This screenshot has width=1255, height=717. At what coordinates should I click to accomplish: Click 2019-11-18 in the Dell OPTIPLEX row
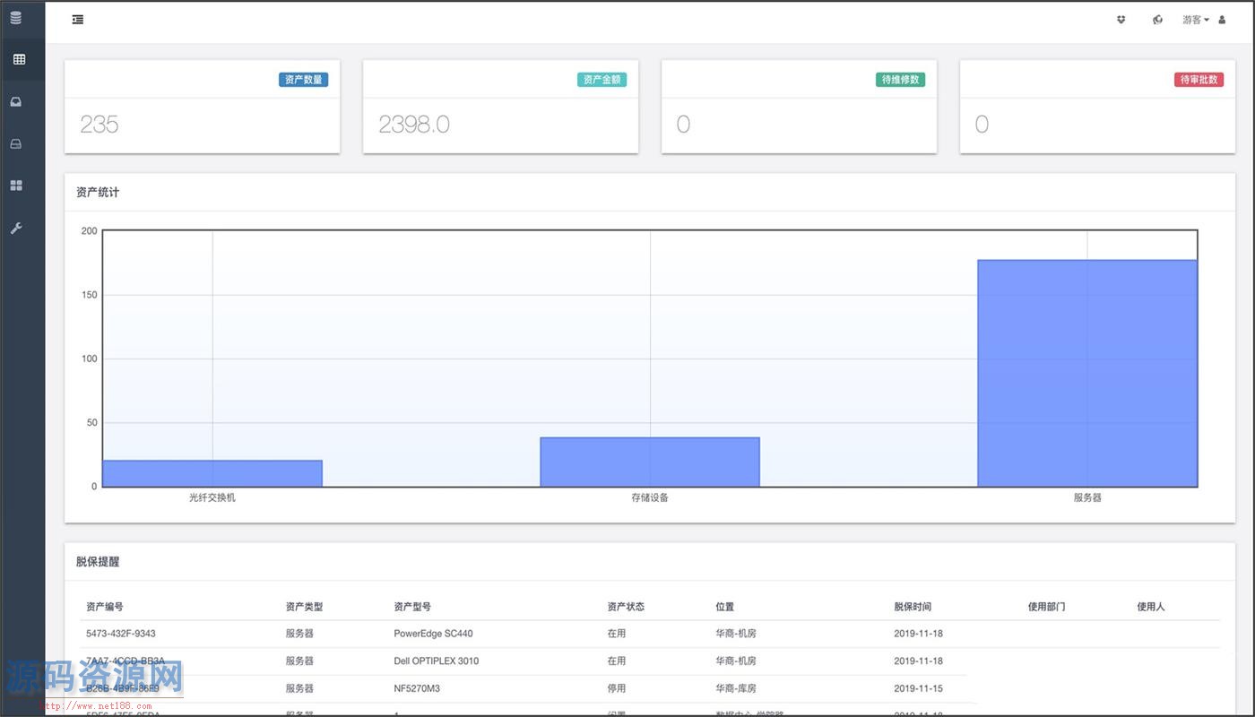(918, 661)
